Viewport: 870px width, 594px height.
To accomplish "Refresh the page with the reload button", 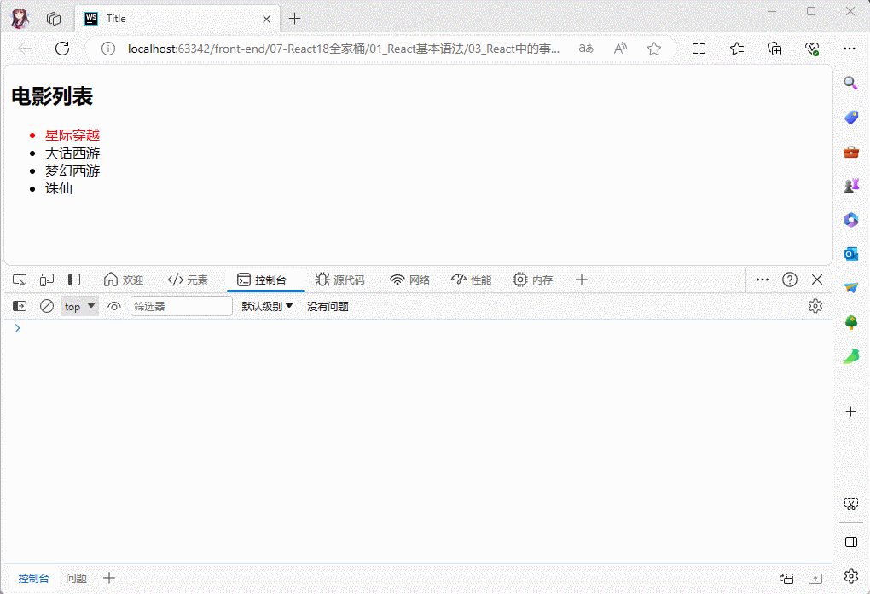I will (62, 49).
